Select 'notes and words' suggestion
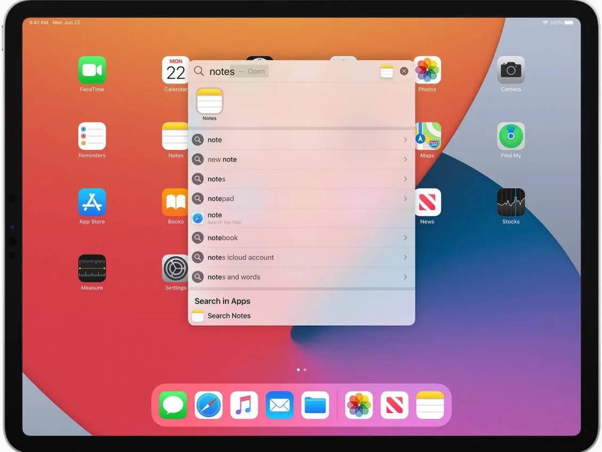 pyautogui.click(x=302, y=277)
